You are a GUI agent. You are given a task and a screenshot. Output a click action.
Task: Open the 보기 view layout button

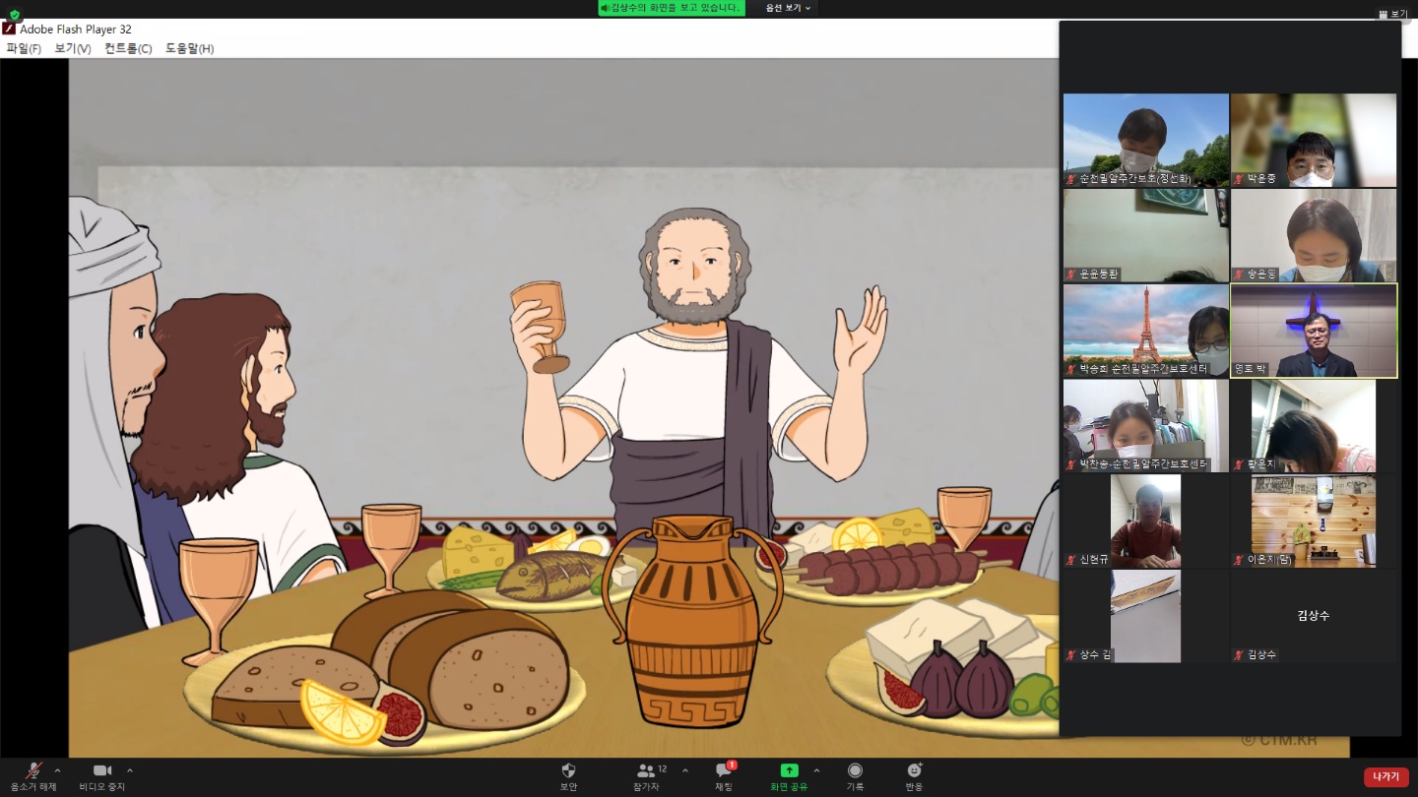point(1393,14)
